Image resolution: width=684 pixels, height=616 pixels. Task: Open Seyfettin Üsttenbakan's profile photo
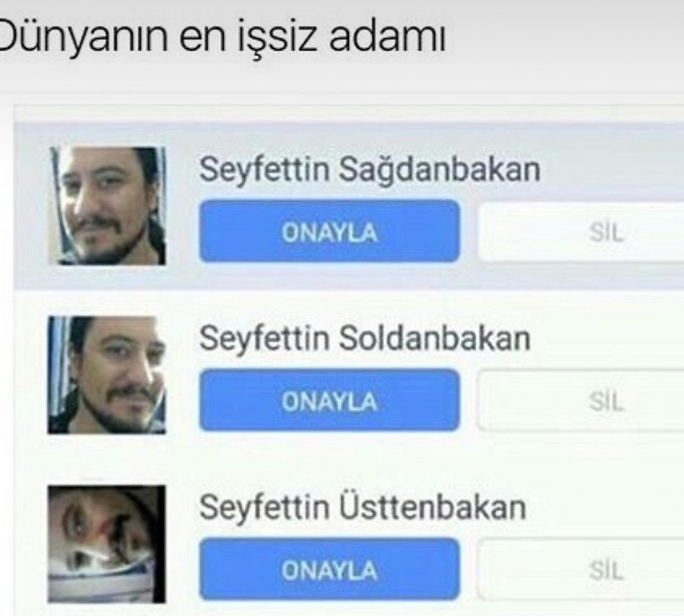tap(107, 544)
